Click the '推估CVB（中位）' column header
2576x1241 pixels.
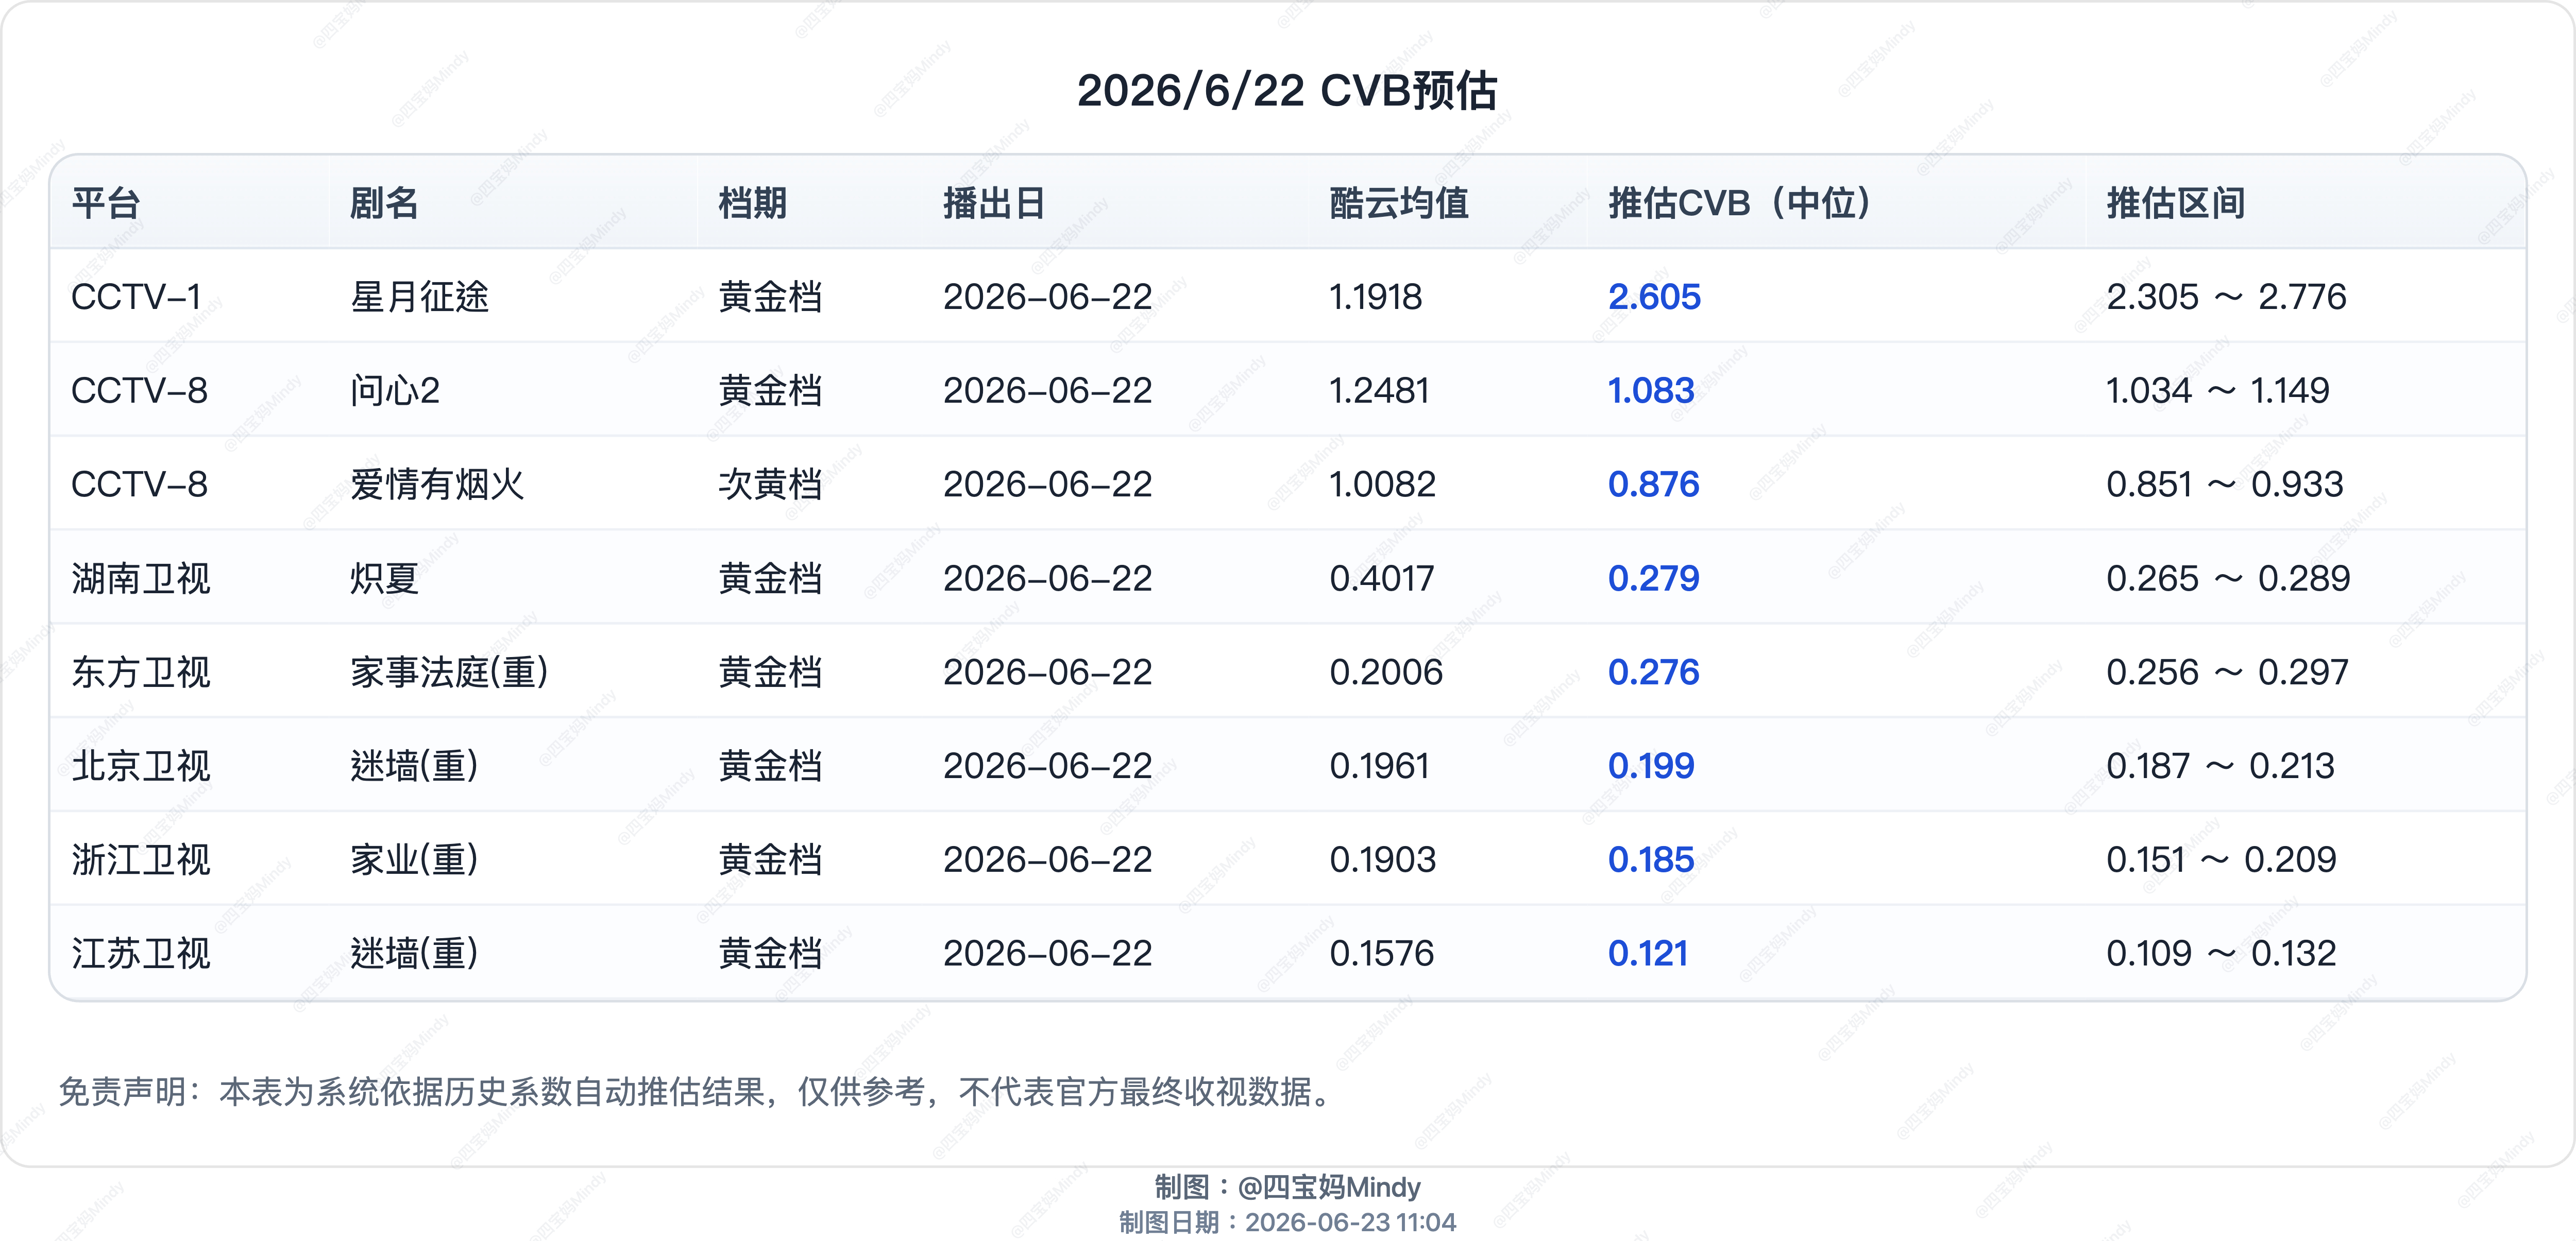[1740, 203]
